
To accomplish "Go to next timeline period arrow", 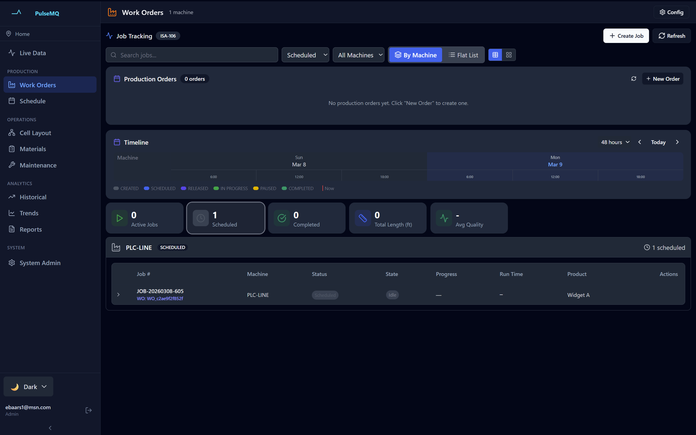I will 677,142.
